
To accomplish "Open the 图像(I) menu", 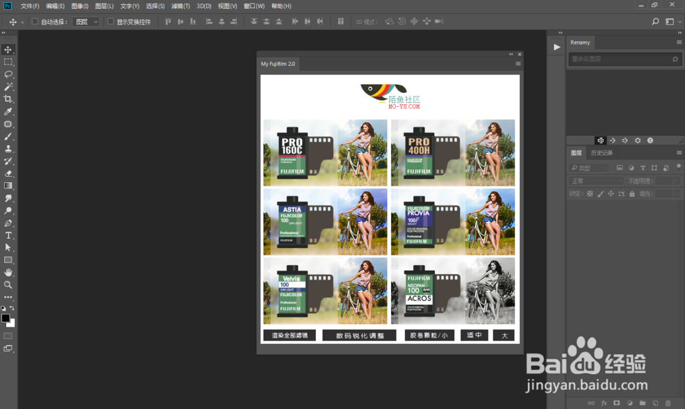I will pos(80,6).
